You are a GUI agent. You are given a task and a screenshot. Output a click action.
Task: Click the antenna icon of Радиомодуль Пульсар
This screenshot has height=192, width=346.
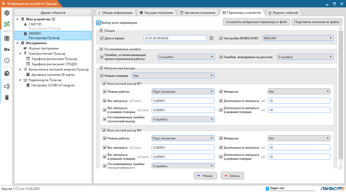tap(25, 80)
